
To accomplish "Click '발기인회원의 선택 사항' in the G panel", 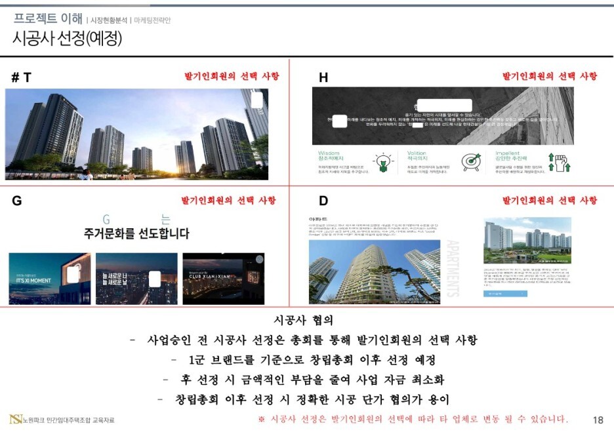I will tap(229, 201).
